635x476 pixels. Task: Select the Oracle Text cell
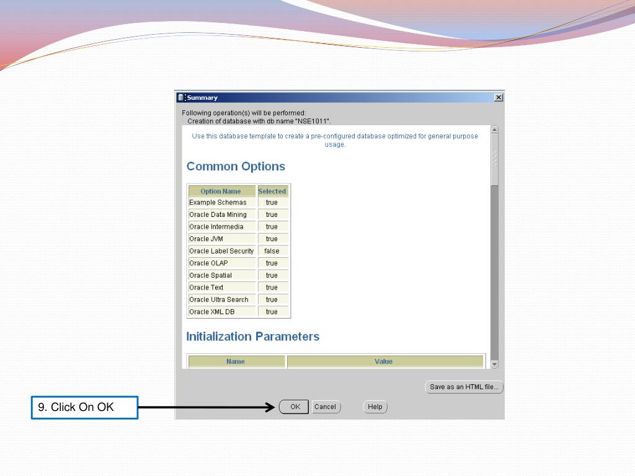tap(222, 288)
